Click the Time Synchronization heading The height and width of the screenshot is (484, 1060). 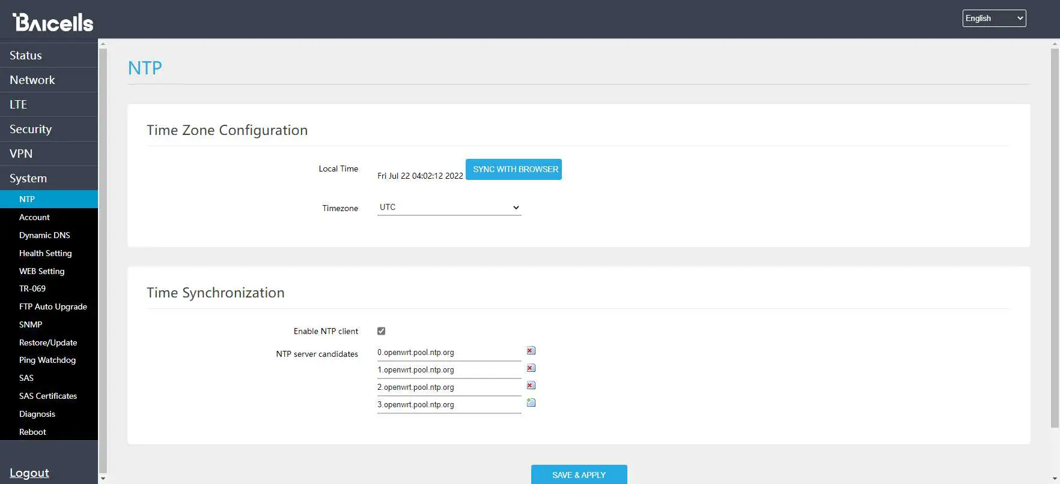tap(216, 293)
